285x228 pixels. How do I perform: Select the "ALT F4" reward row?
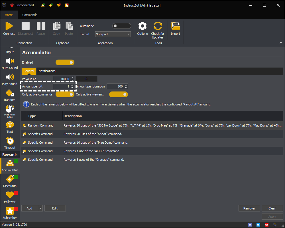click(x=152, y=151)
